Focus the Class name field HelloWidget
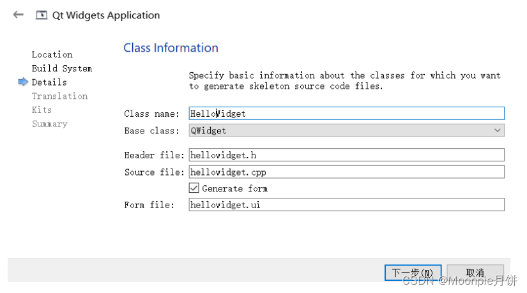 [x=346, y=113]
